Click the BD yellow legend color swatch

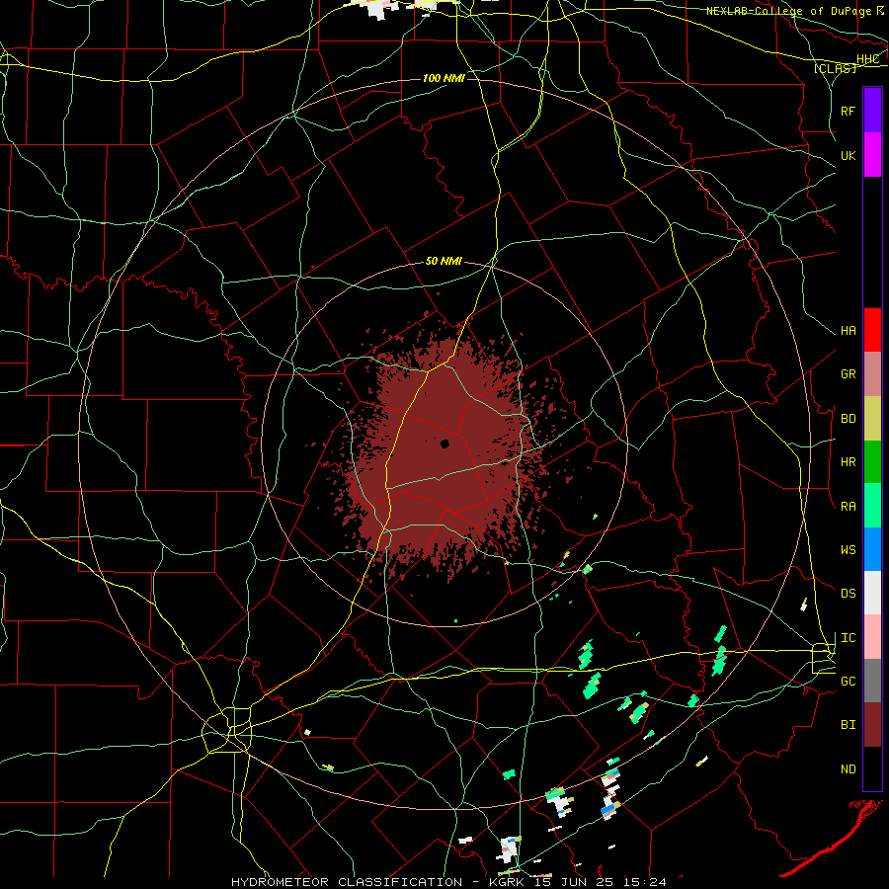click(x=872, y=419)
